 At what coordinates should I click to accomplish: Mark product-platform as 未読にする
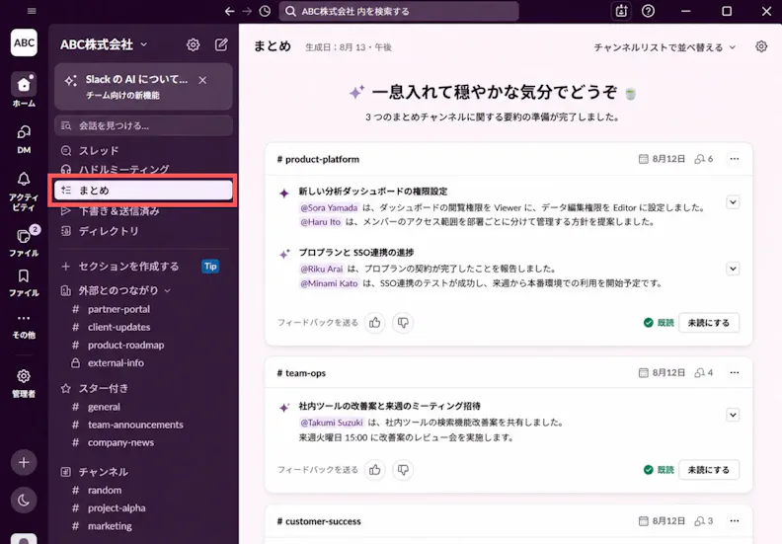[x=709, y=323]
